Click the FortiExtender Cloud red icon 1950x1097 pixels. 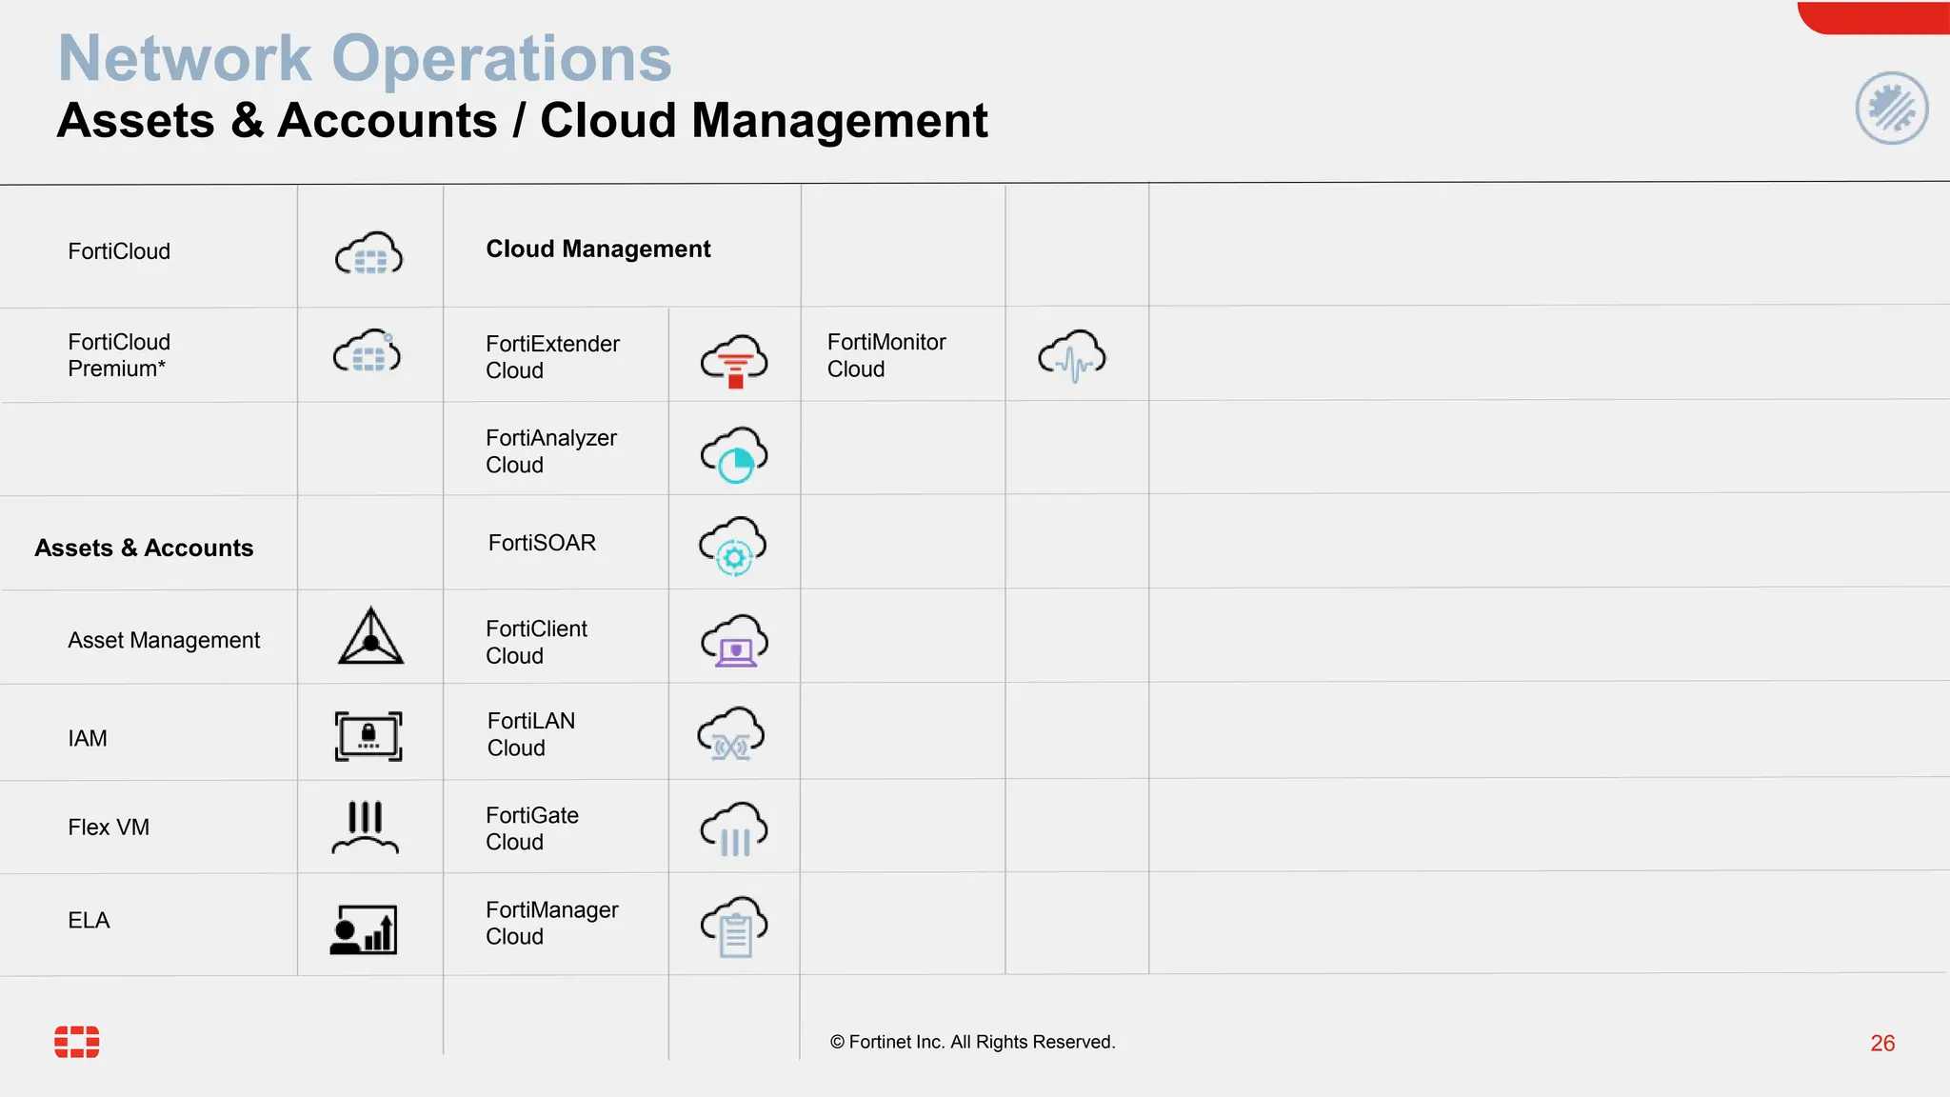click(734, 360)
